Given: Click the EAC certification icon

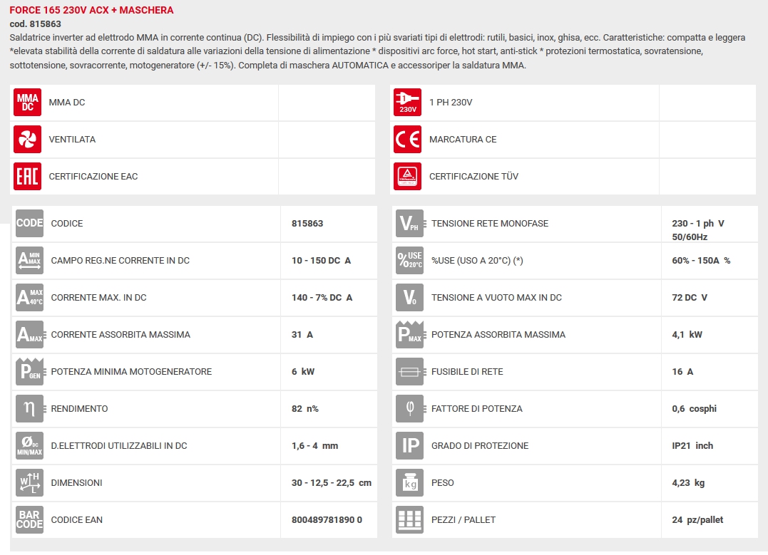Looking at the screenshot, I should [x=28, y=177].
